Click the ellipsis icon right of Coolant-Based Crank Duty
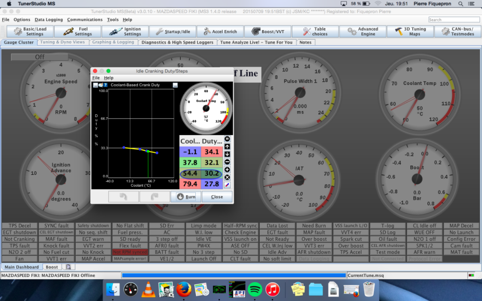Screen dimensions: 482x301 [175, 85]
